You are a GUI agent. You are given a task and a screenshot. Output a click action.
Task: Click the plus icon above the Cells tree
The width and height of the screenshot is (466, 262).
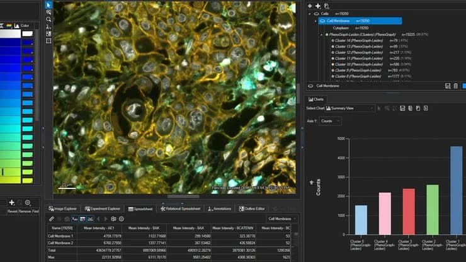318,6
